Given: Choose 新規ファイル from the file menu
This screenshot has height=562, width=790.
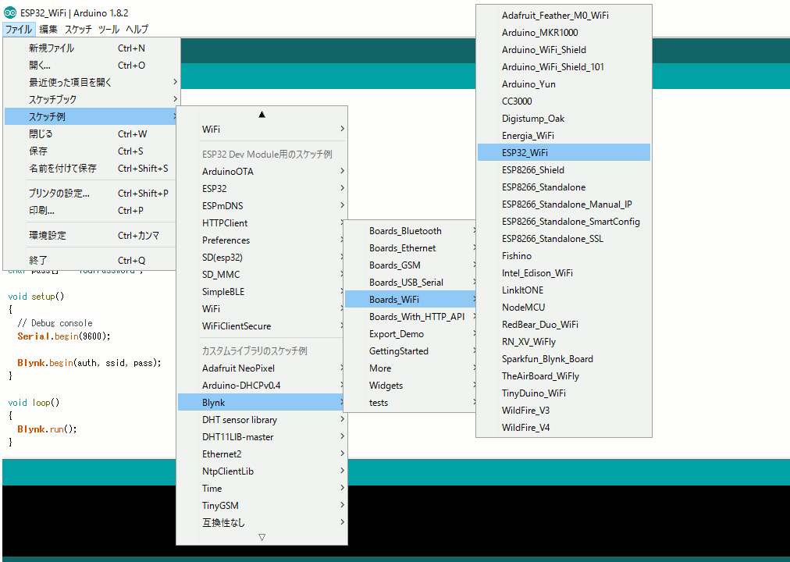Looking at the screenshot, I should click(91, 48).
